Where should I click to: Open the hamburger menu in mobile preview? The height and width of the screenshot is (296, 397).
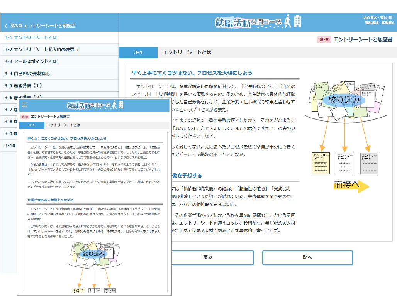click(x=24, y=105)
